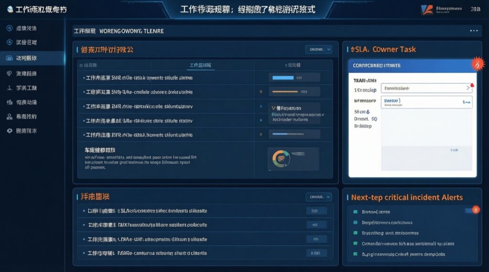Viewport: 489px width, 272px height.
Task: Select the first item in the left sidebar menu
Action: (x=21, y=28)
